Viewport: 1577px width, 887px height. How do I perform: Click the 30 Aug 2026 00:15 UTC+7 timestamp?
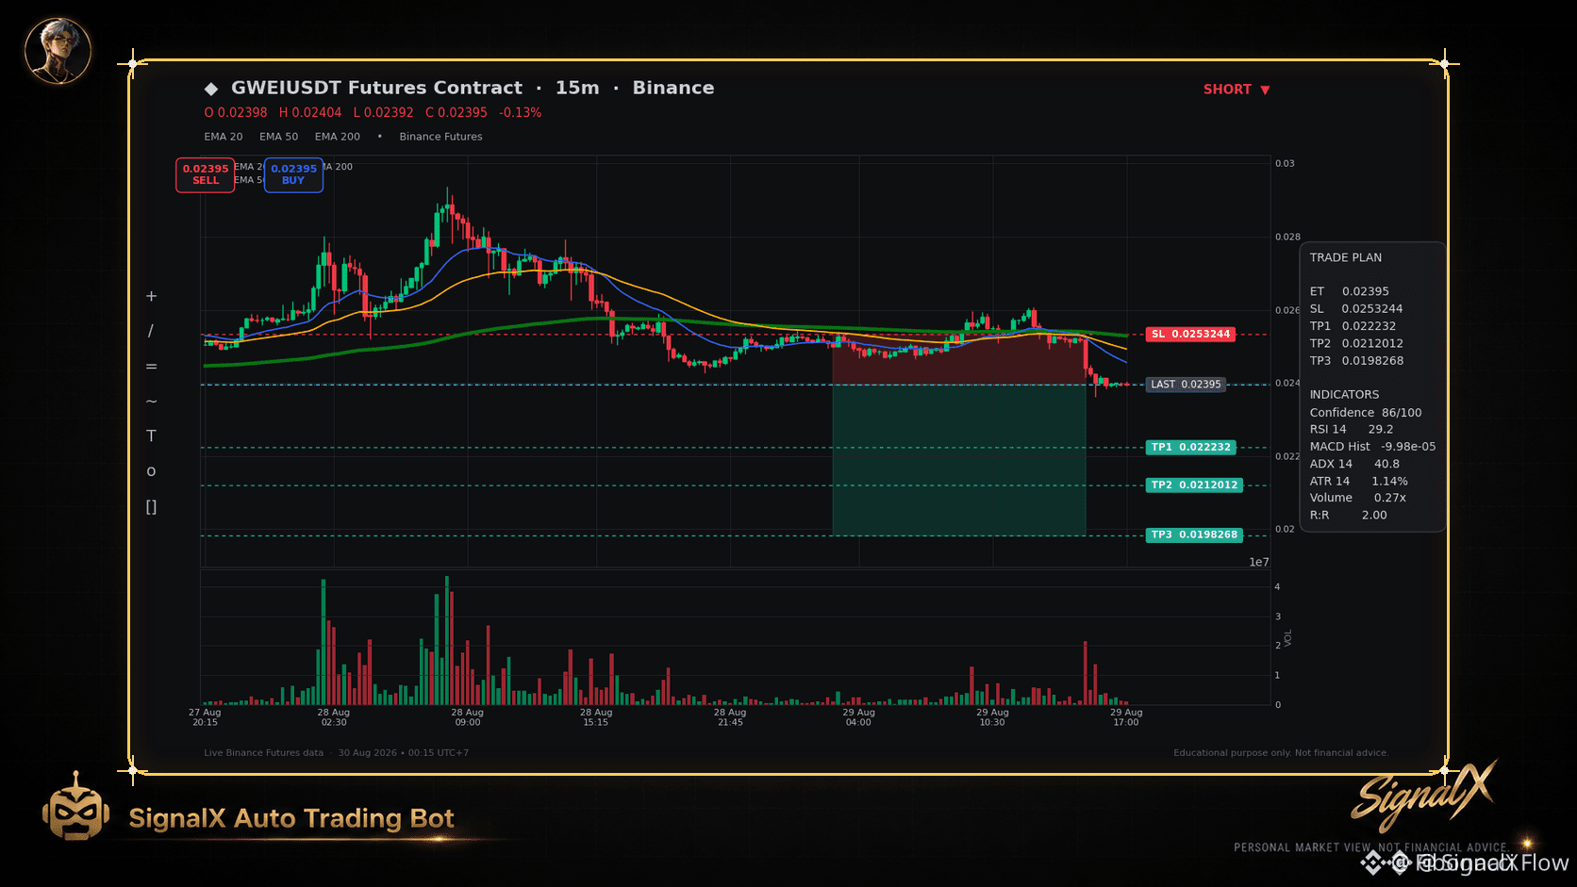click(x=404, y=753)
